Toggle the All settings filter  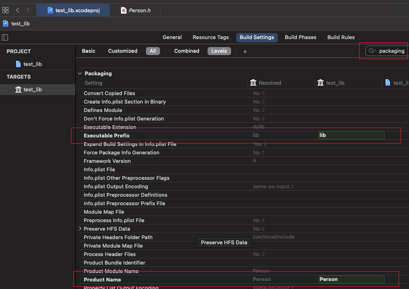tap(152, 51)
